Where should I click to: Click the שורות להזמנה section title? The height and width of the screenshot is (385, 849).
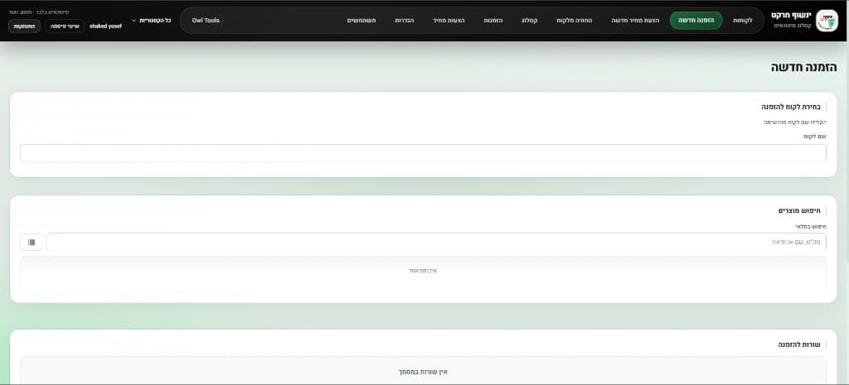pos(801,344)
